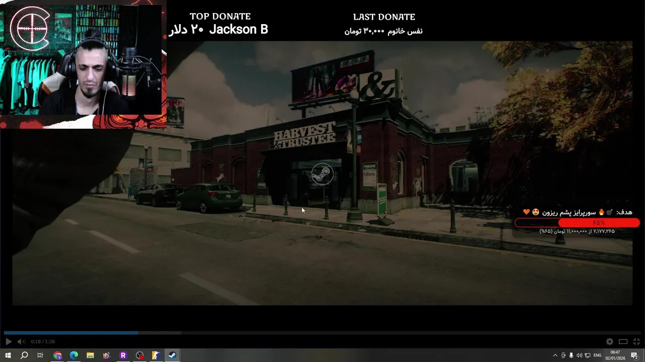Open Microsoft Edge from the taskbar

(74, 355)
